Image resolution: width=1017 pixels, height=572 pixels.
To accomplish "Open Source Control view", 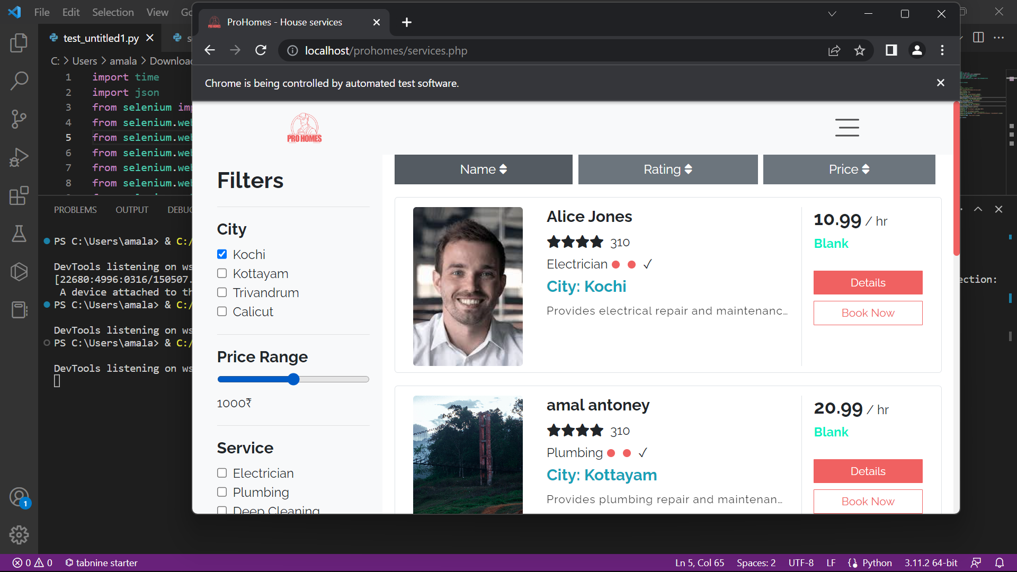I will click(19, 119).
